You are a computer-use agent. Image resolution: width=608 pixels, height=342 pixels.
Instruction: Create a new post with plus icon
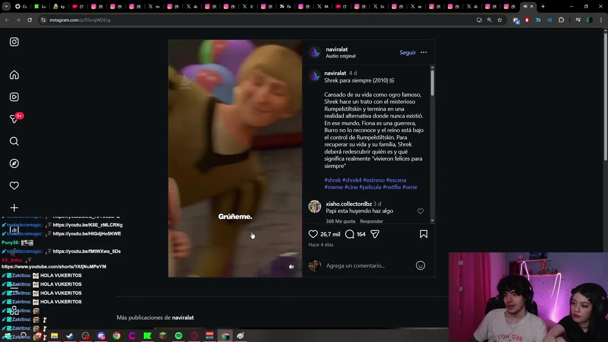[14, 208]
